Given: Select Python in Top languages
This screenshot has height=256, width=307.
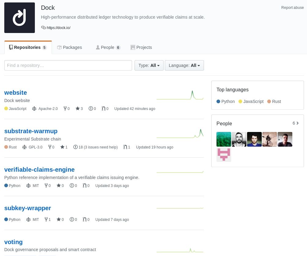Looking at the screenshot, I should [x=226, y=101].
